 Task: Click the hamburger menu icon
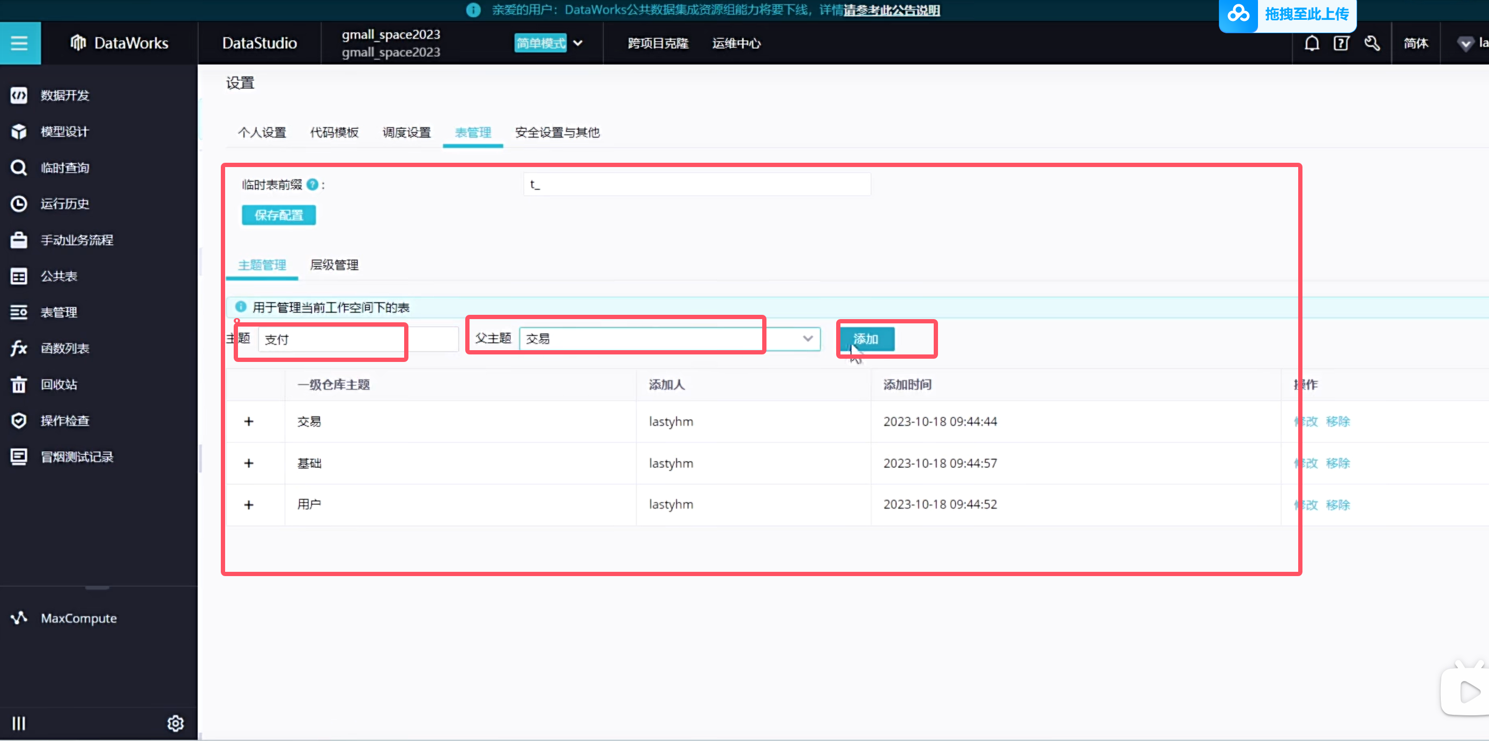tap(19, 43)
